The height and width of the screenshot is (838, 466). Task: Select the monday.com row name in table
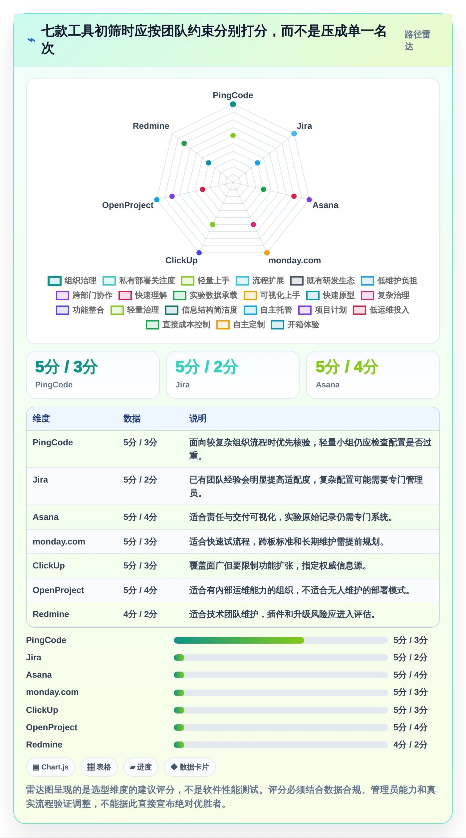point(59,542)
